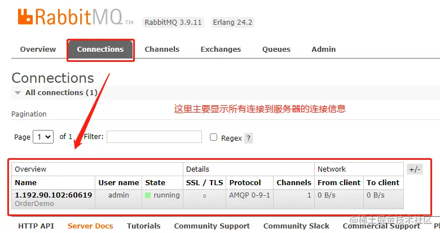
Task: Click the Channels count value 1
Action: (309, 195)
